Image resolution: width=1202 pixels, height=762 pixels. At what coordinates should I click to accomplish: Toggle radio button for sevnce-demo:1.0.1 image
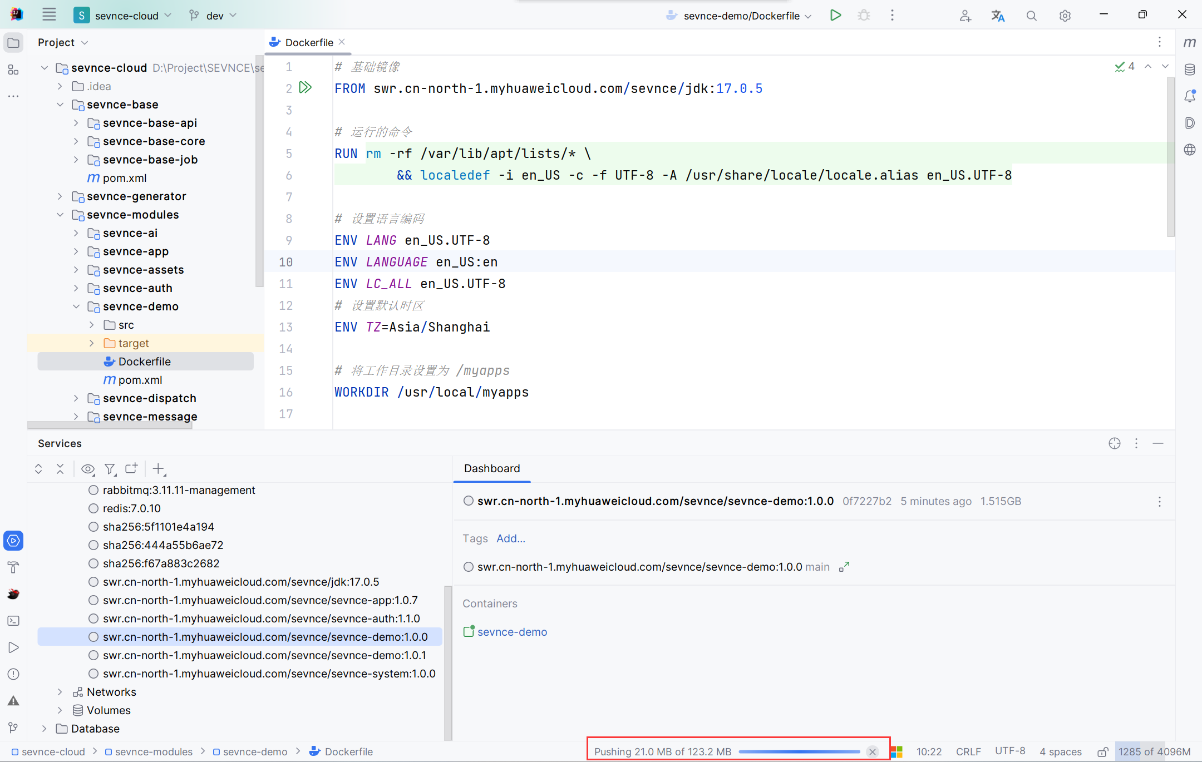93,654
